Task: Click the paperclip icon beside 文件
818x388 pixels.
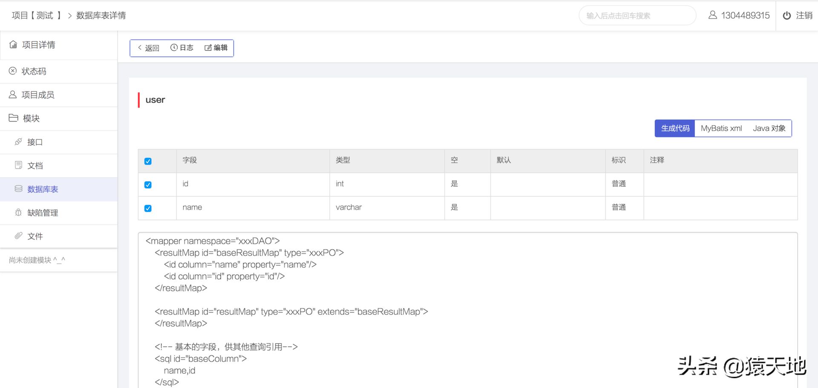Action: pyautogui.click(x=18, y=236)
